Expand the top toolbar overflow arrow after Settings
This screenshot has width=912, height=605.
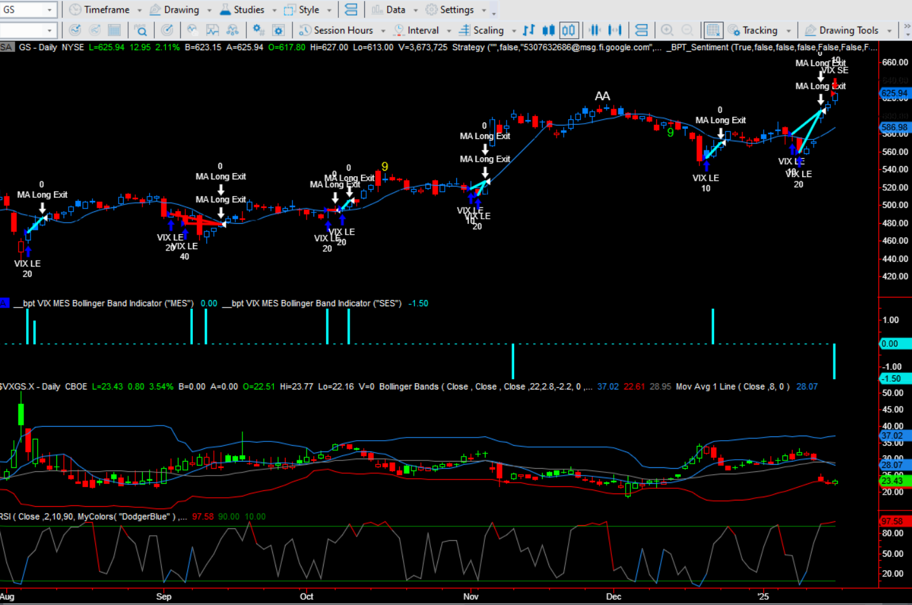click(x=494, y=11)
